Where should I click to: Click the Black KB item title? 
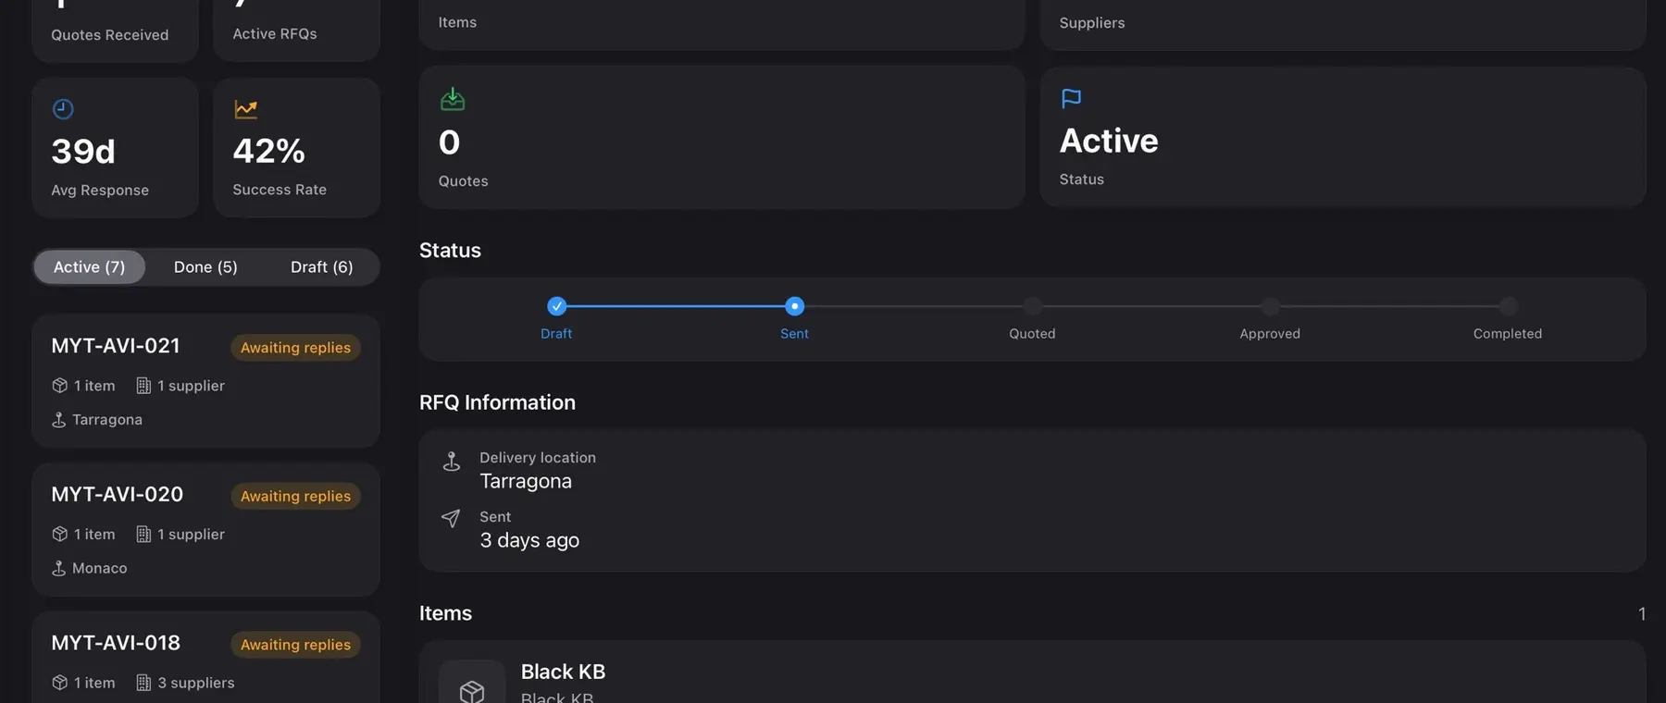[563, 672]
